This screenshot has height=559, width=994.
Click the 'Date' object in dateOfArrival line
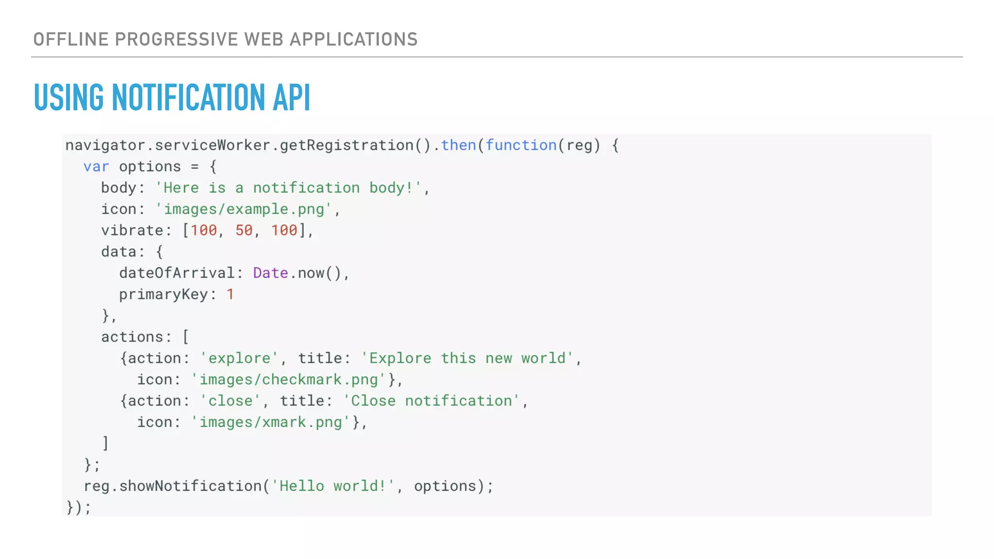pos(270,273)
